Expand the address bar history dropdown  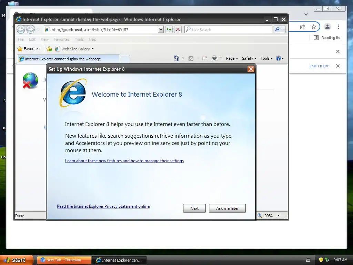(161, 30)
